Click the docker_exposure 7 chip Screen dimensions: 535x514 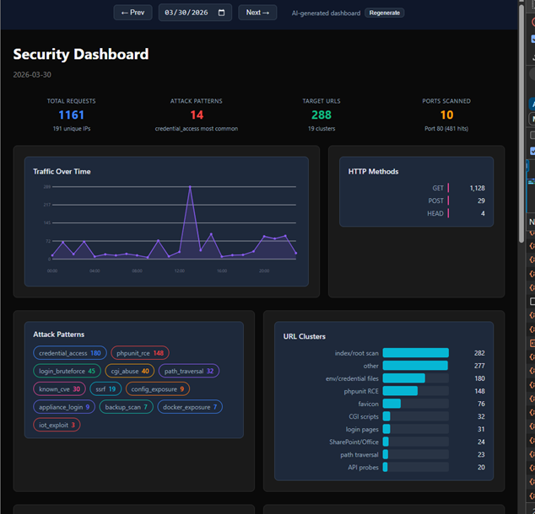190,407
